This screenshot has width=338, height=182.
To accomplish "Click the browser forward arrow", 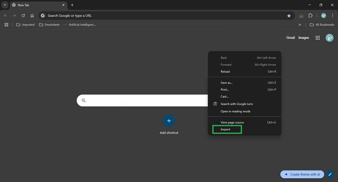I will [x=14, y=15].
